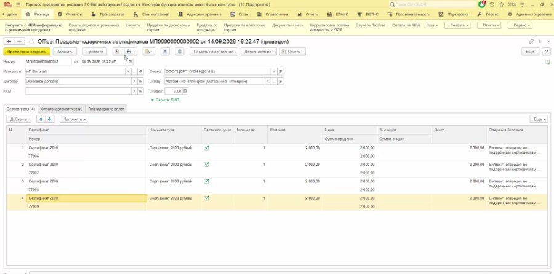Click the Записать button
This screenshot has width=554, height=274.
tap(65, 52)
